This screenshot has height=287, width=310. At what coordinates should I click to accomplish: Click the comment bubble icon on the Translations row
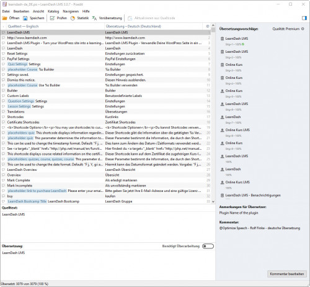(3, 112)
